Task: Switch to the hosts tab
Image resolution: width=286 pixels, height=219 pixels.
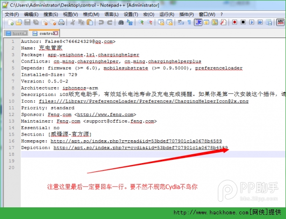Action: [16, 34]
